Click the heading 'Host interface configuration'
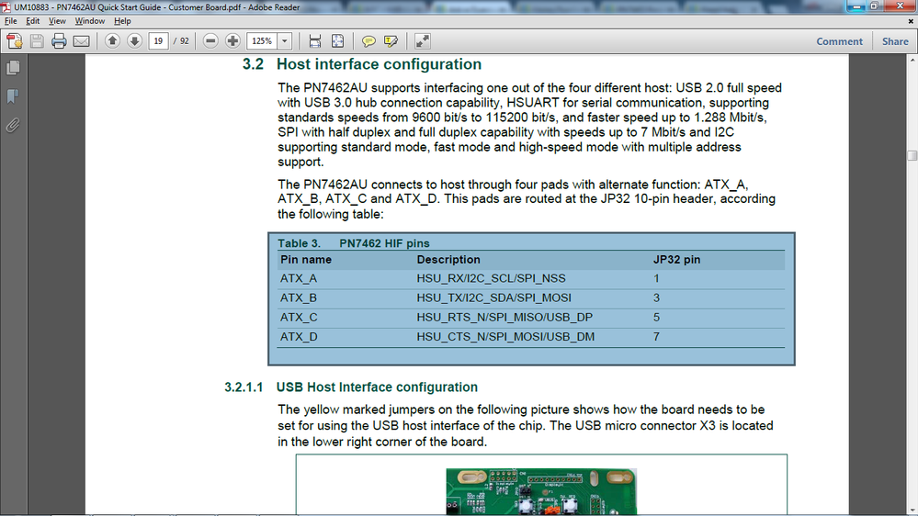The image size is (918, 516). click(x=379, y=64)
